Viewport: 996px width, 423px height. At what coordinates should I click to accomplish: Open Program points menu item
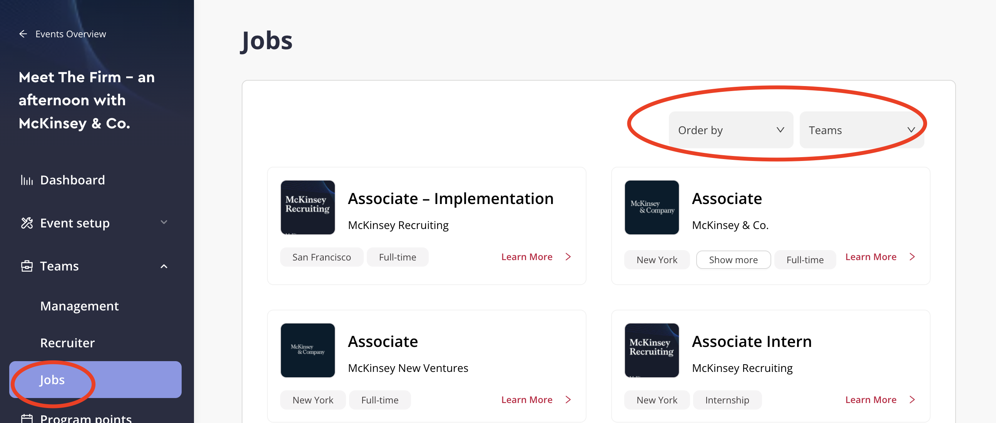click(86, 418)
